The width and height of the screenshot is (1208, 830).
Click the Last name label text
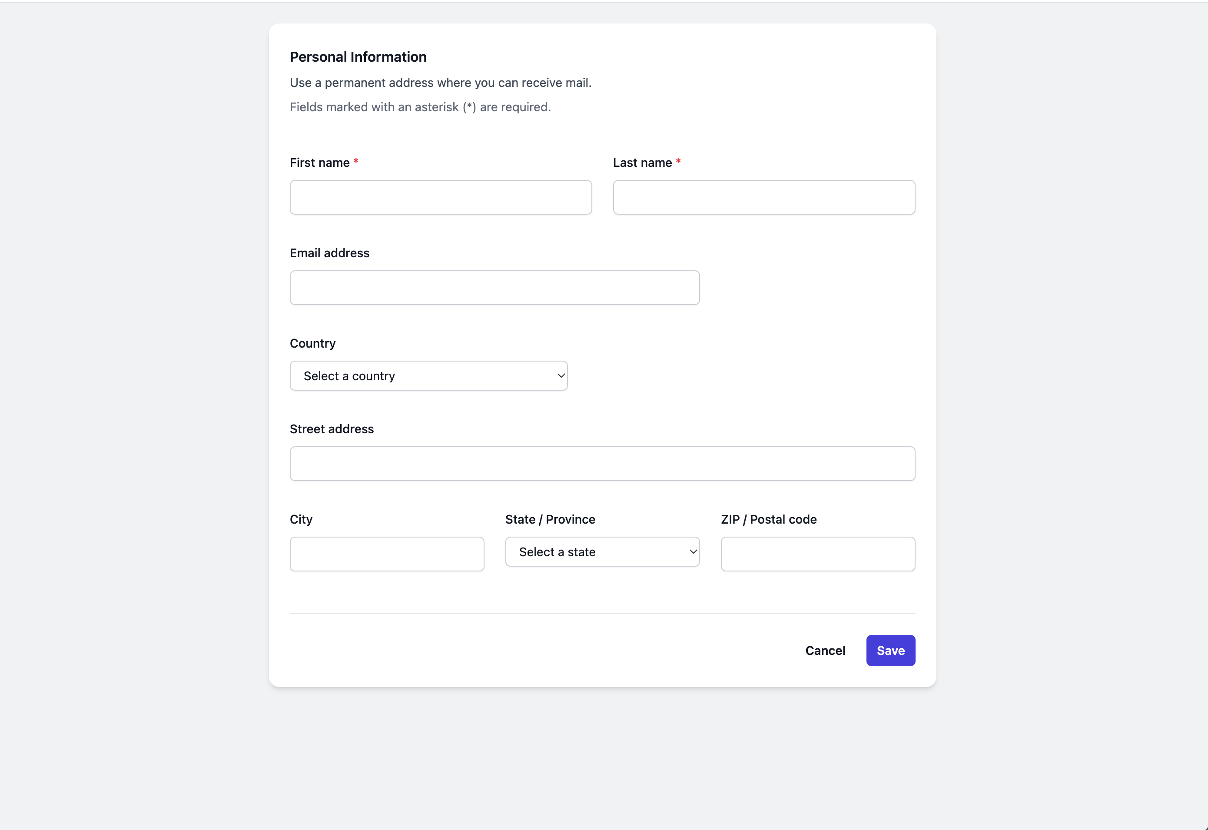(x=642, y=163)
